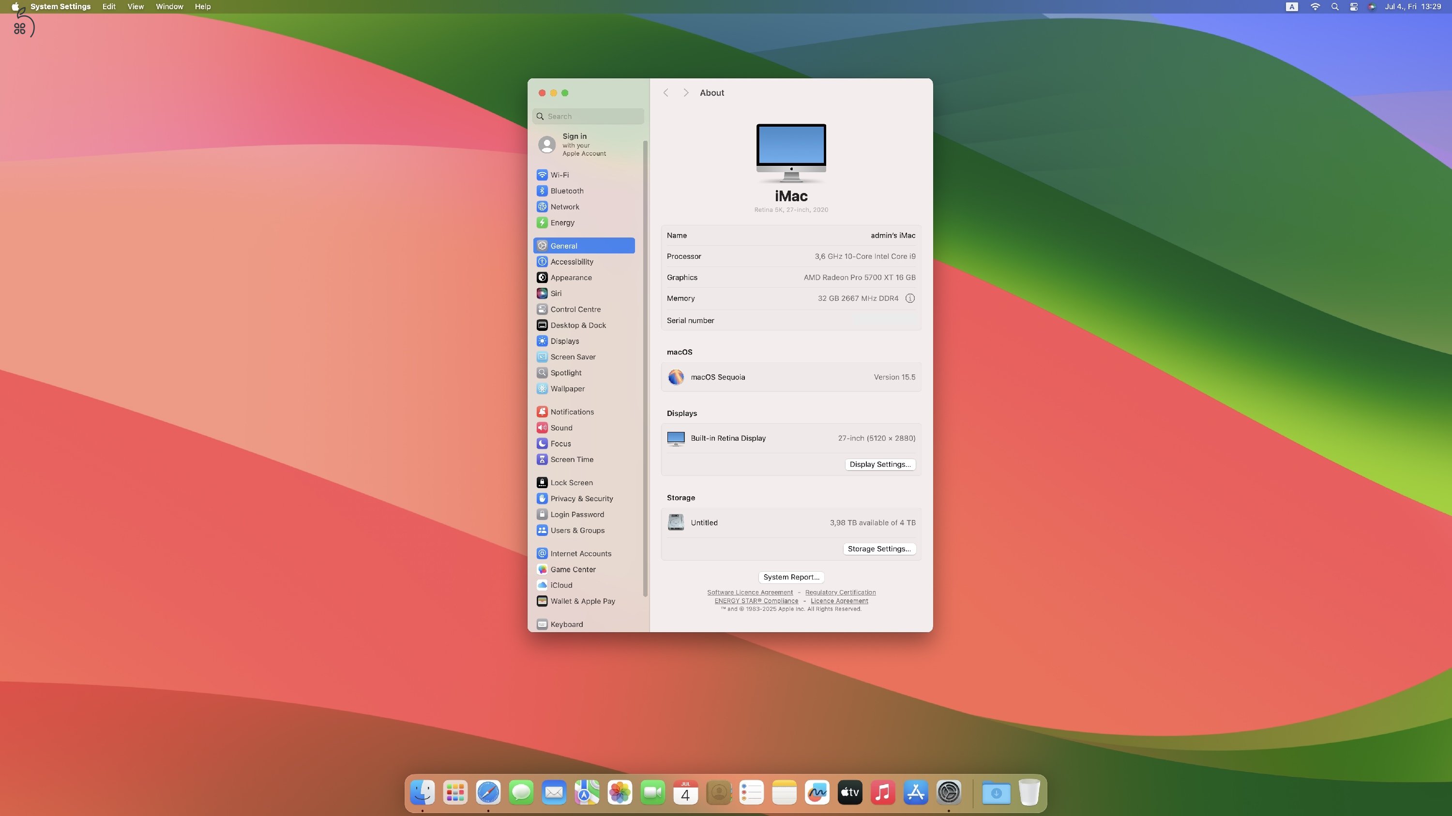Viewport: 1452px width, 816px height.
Task: Click the Built-in Retina Display row
Action: [791, 438]
